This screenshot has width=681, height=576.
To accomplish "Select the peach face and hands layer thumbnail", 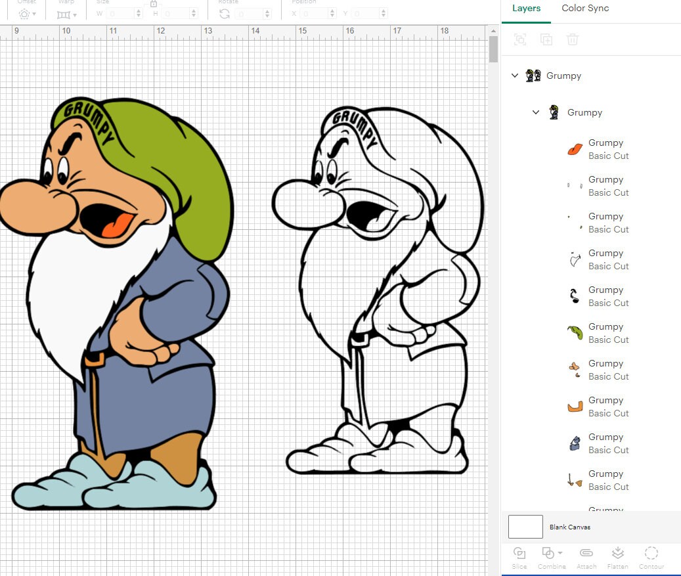I will coord(575,369).
